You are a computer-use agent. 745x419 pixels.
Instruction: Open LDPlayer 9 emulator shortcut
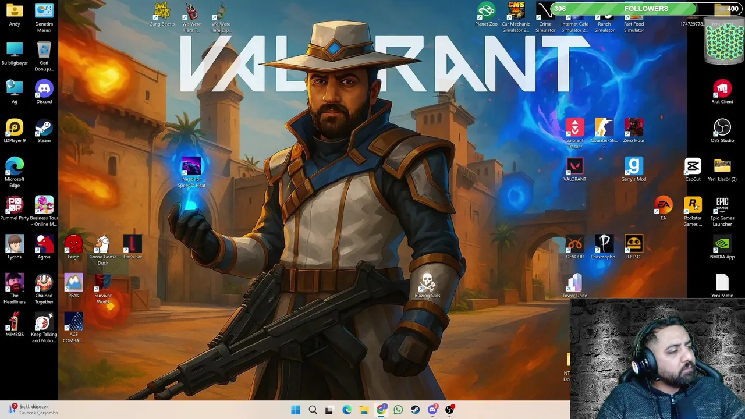click(15, 132)
